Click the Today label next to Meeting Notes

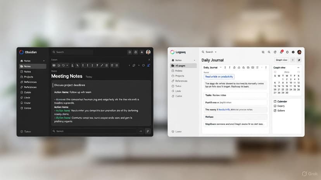click(x=89, y=77)
